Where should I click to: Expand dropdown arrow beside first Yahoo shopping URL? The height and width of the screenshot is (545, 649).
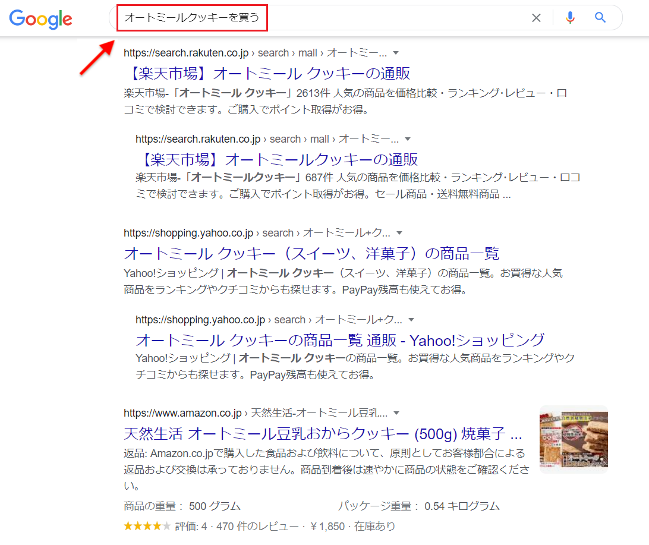pyautogui.click(x=399, y=233)
